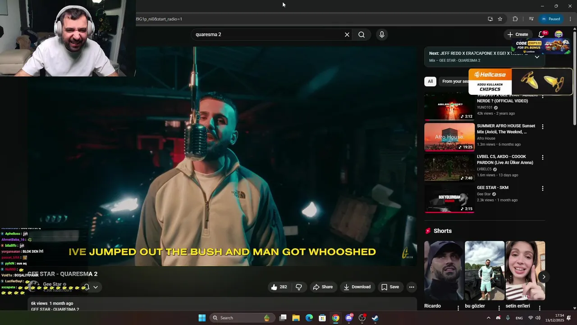This screenshot has width=577, height=325.
Task: Show next Shorts with right arrow
Action: coord(544,277)
